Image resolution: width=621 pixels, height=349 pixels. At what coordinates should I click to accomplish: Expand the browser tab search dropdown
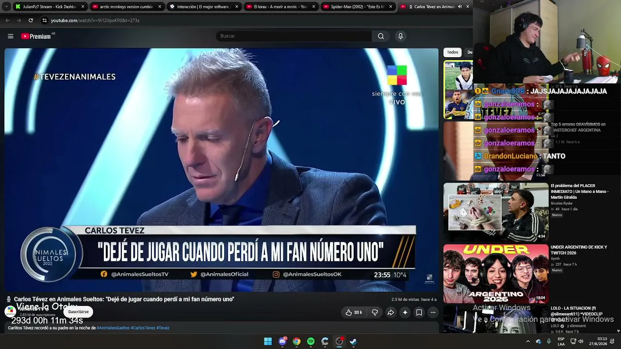pos(6,7)
